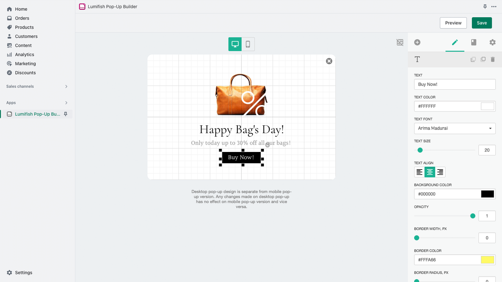The width and height of the screenshot is (502, 282).
Task: Select the pencil edit tab
Action: 455,42
